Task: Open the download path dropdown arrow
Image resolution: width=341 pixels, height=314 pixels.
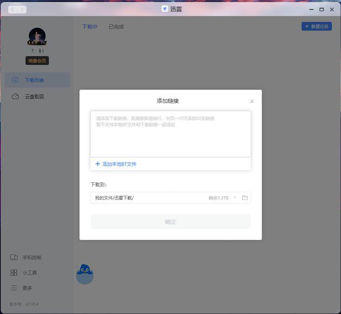Action: click(x=235, y=198)
